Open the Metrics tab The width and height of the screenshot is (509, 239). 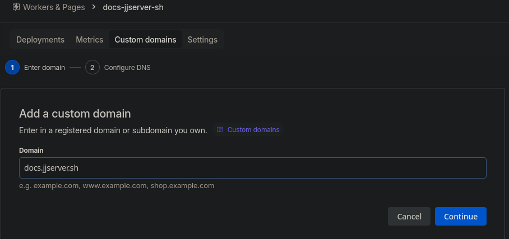89,40
